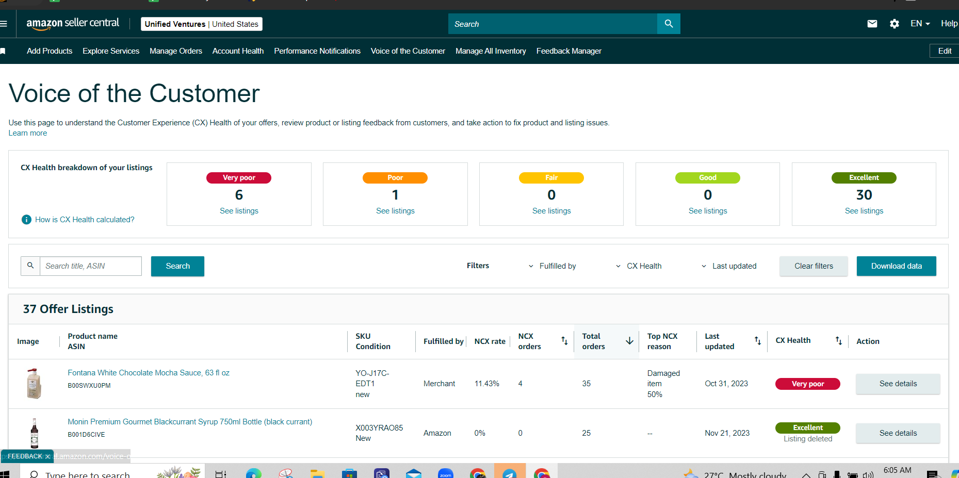Close the Feedback tab with its X
Viewport: 959px width, 478px height.
click(x=47, y=456)
